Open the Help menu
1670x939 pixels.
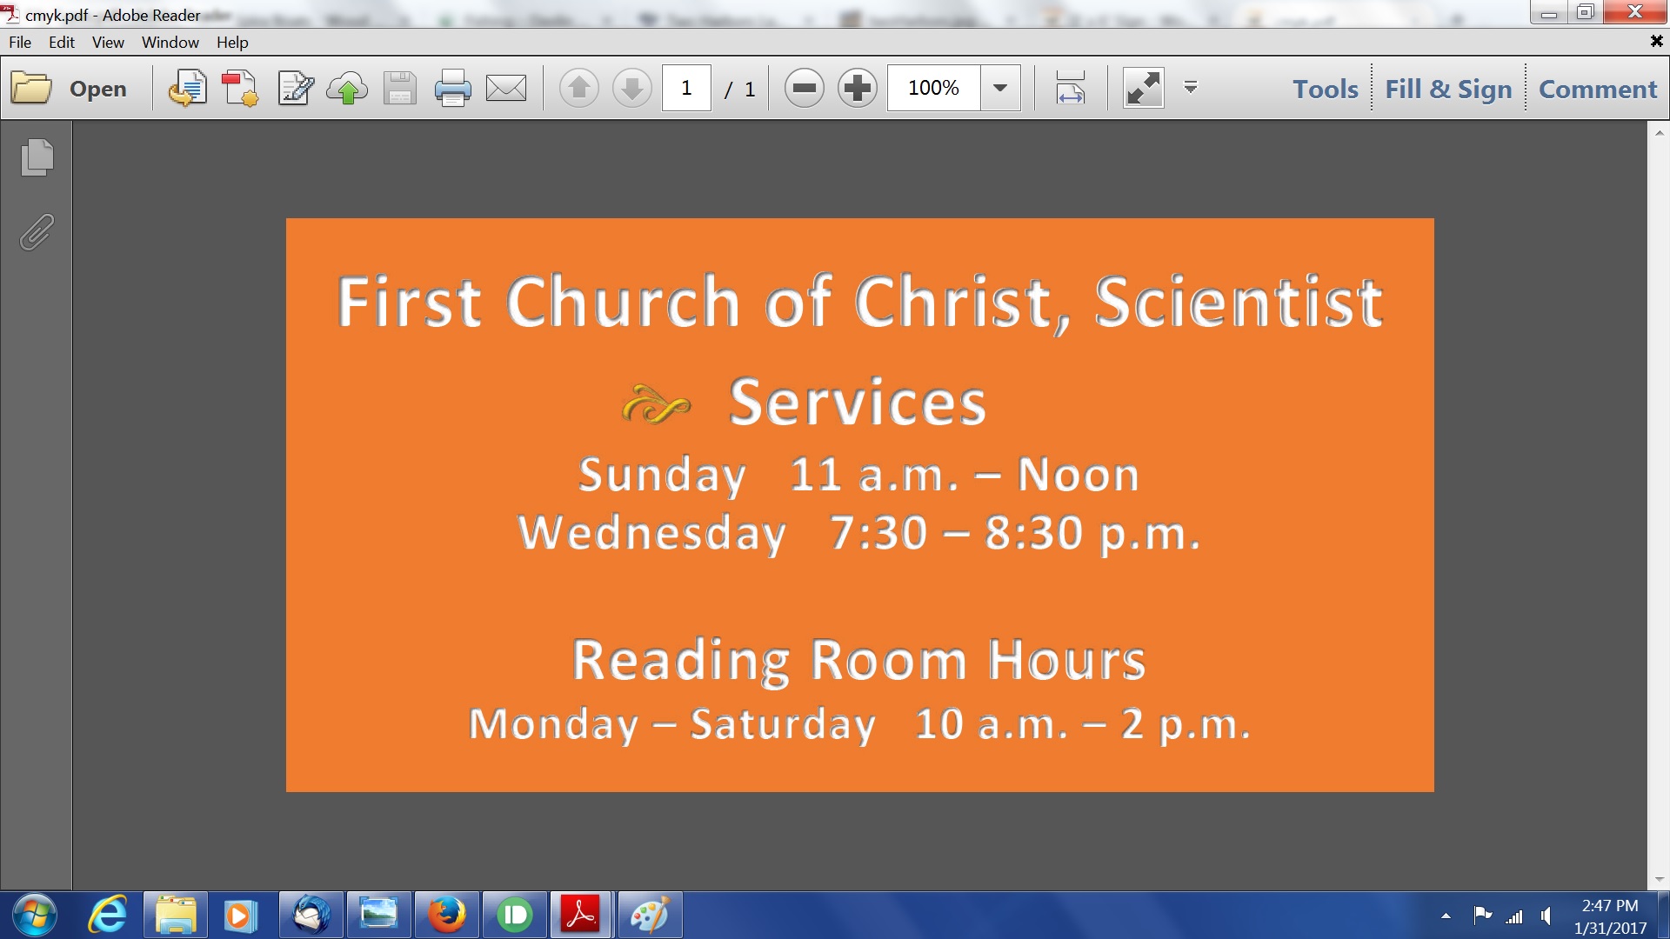click(x=232, y=42)
